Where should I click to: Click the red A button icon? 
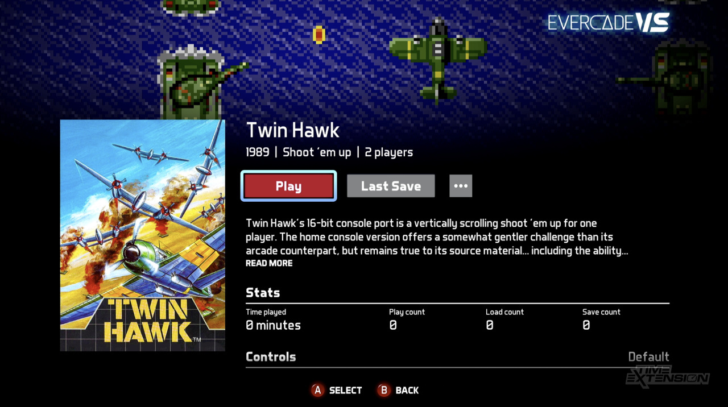[x=317, y=390]
